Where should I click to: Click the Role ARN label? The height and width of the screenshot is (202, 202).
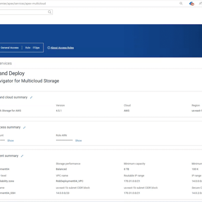[61, 135]
